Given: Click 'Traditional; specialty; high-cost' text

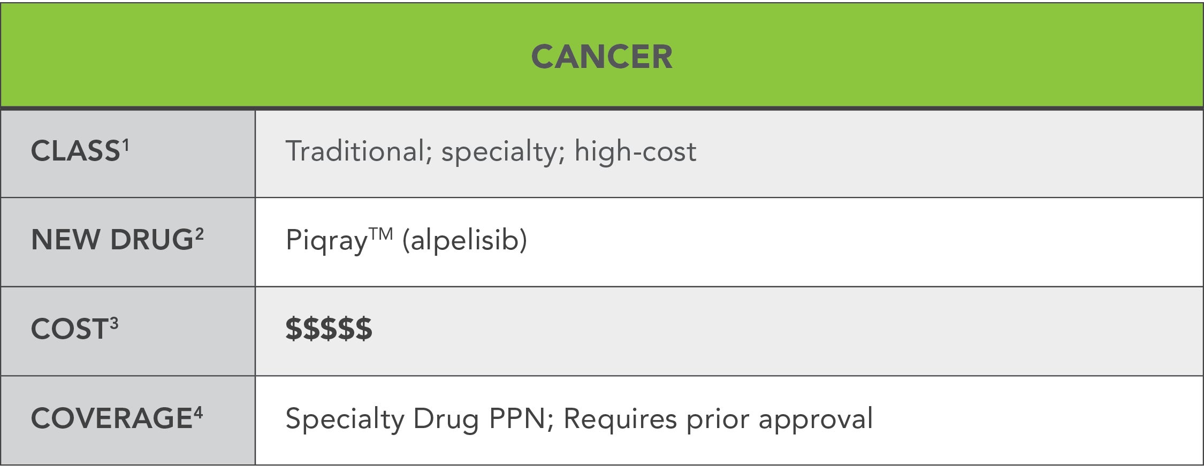Looking at the screenshot, I should [491, 151].
